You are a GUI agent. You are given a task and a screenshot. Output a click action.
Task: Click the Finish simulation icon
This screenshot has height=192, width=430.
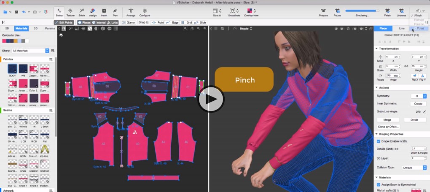[x=387, y=11]
